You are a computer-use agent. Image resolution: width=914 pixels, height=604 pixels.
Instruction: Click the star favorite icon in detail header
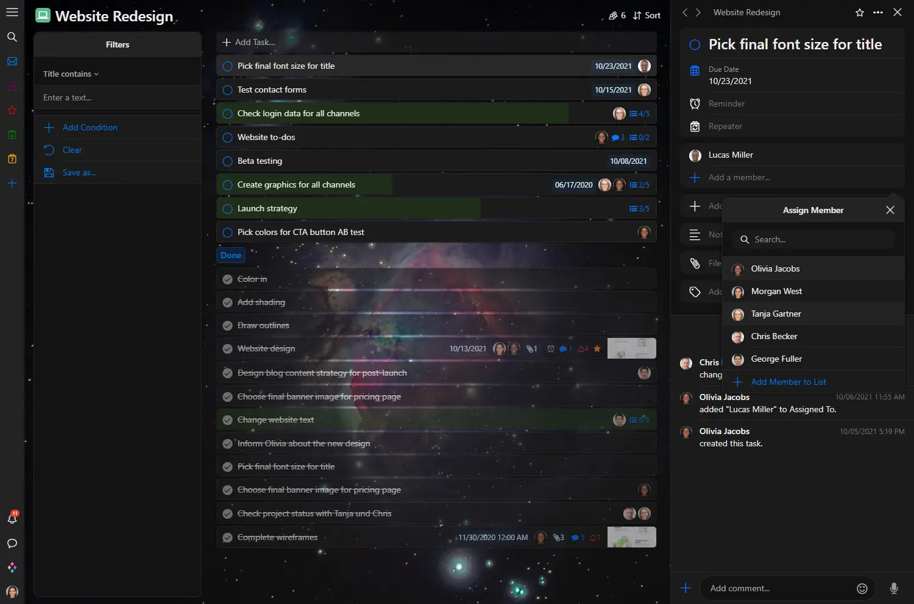[x=859, y=13]
